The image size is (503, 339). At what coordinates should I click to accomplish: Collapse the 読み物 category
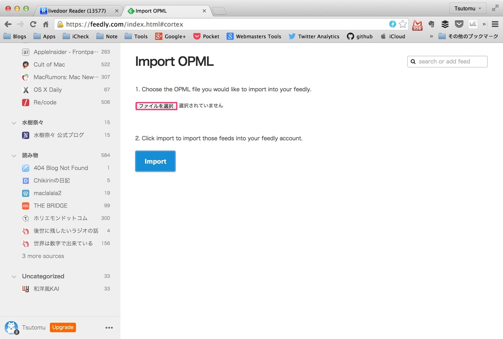14,156
